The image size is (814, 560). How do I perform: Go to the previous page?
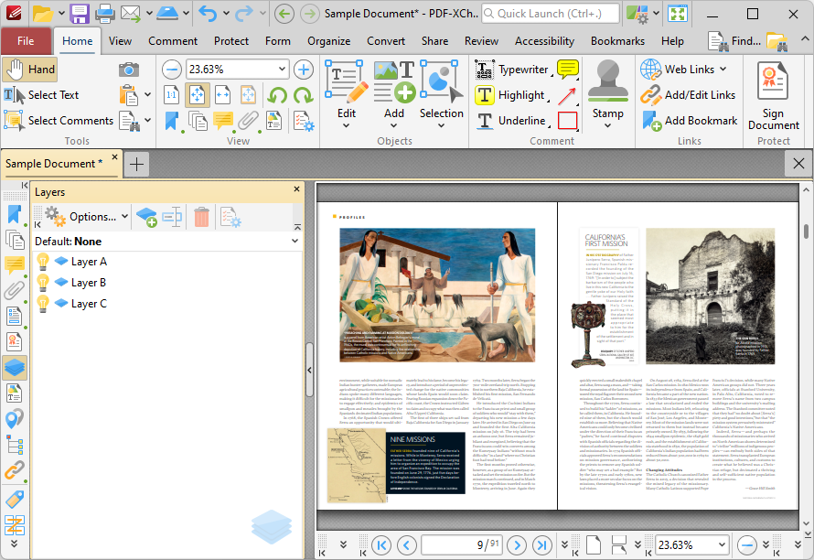pos(406,545)
